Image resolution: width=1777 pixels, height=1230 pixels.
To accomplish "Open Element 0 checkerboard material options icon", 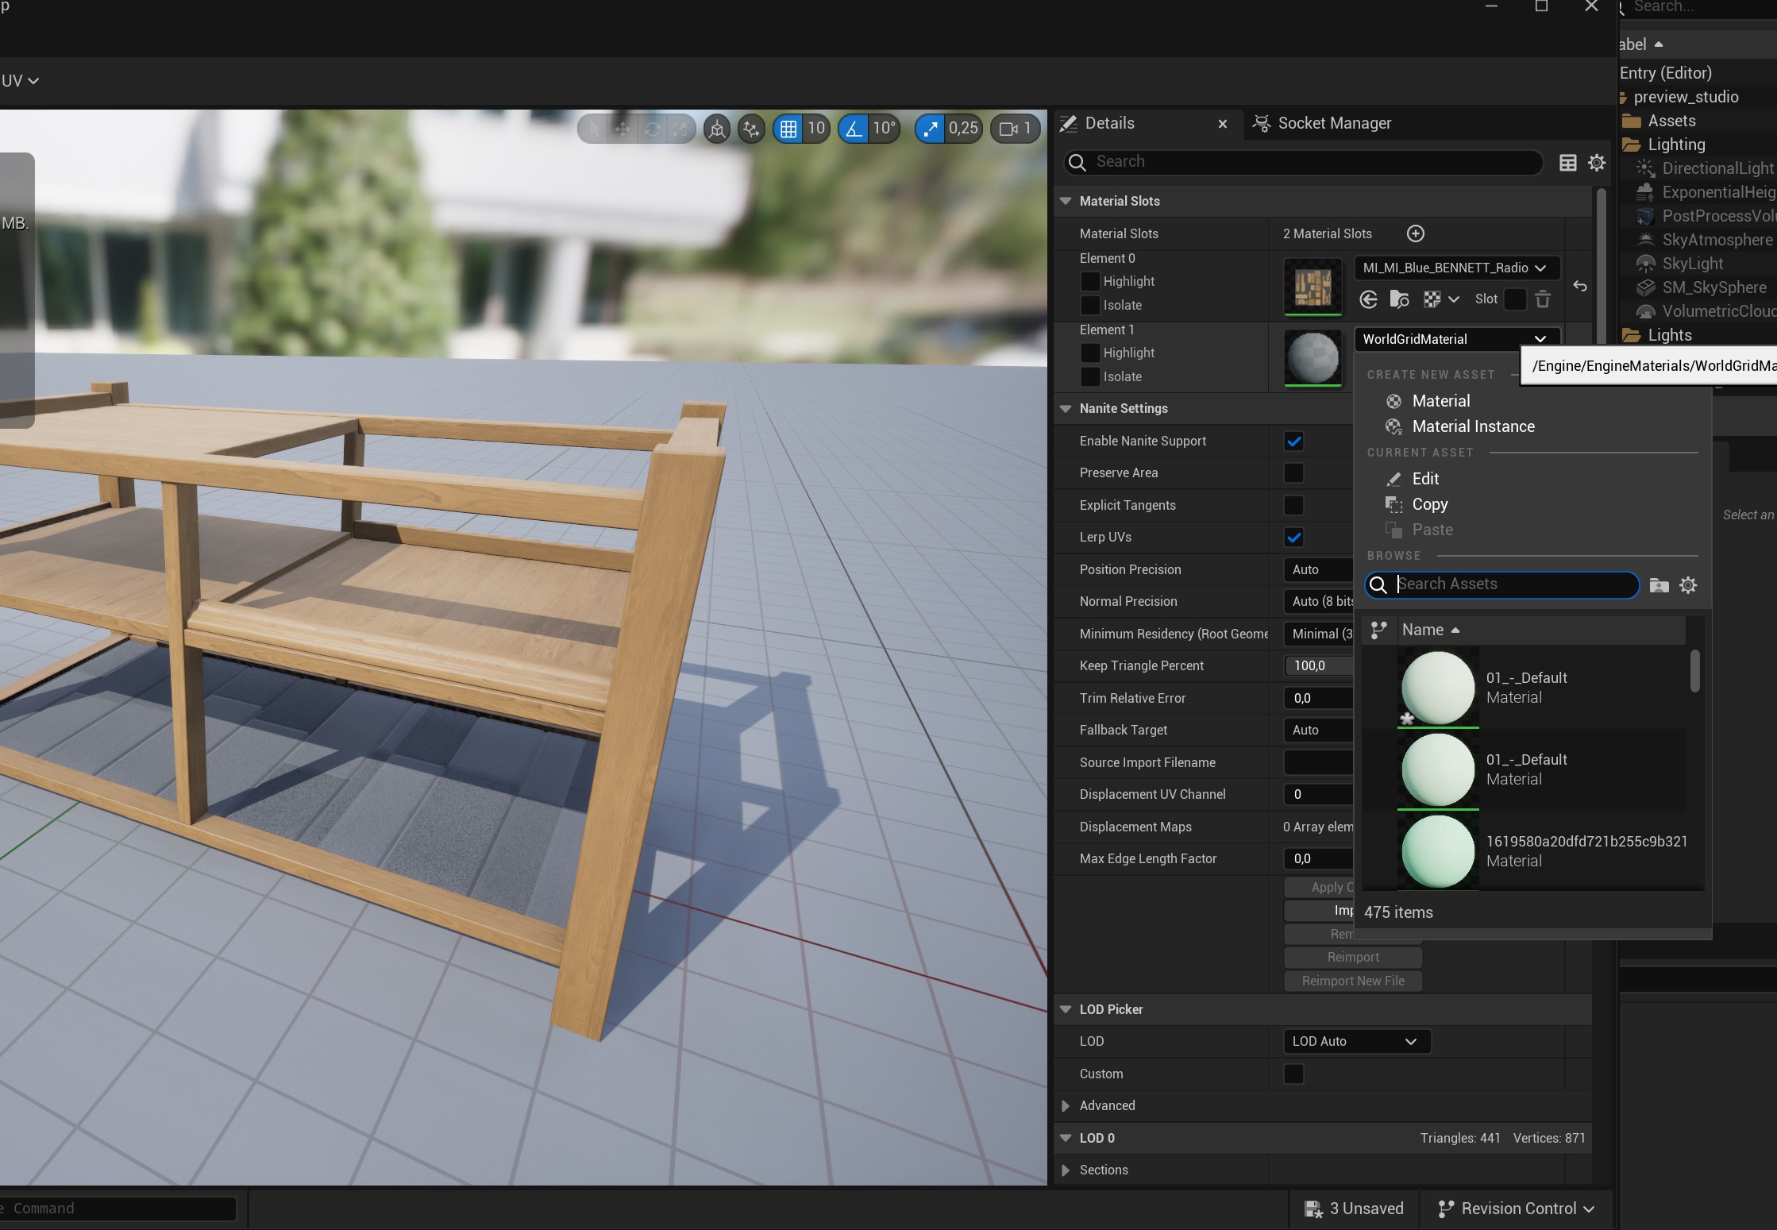I will (x=1440, y=299).
